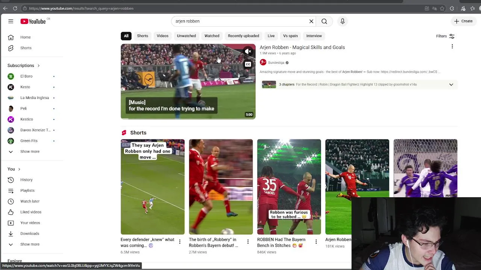This screenshot has height=270, width=481.
Task: Open short with Sanches number 35 thumbnail
Action: (x=289, y=187)
